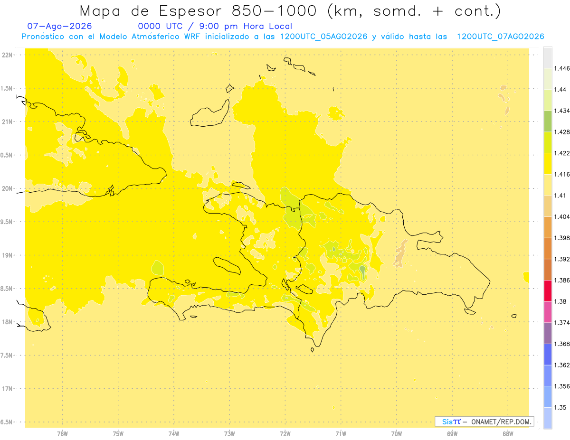The width and height of the screenshot is (570, 440).
Task: Choose the red legend swatch between 1.38 and 1.386
Action: click(x=548, y=290)
